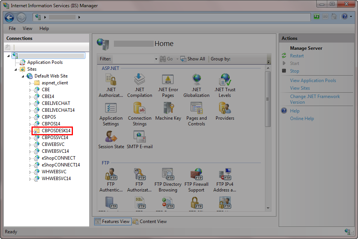Click the Back navigation arrow button
The height and width of the screenshot is (239, 358).
(x=9, y=17)
